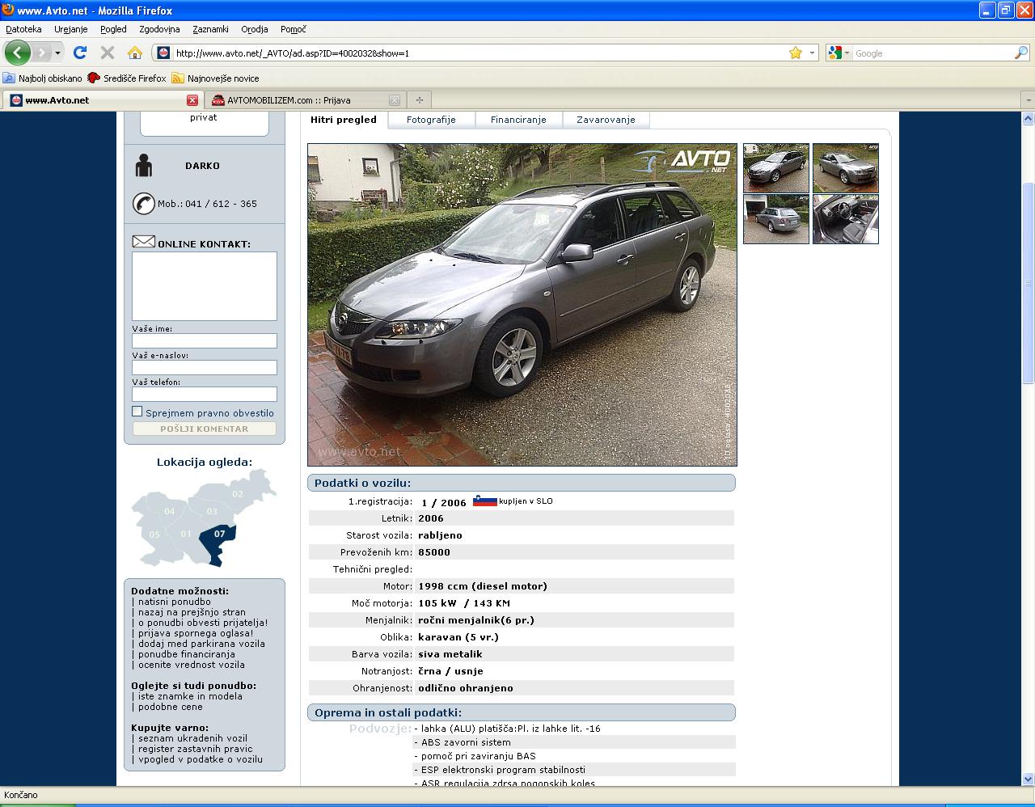Close the www.Avto.net tab
The height and width of the screenshot is (807, 1035).
point(192,100)
